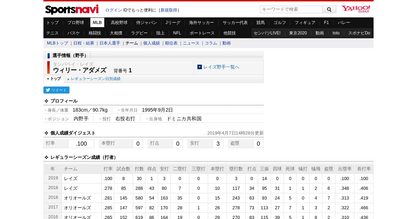Open センバツLIVE! link
Viewport: 417px width, 219px height.
(267, 33)
